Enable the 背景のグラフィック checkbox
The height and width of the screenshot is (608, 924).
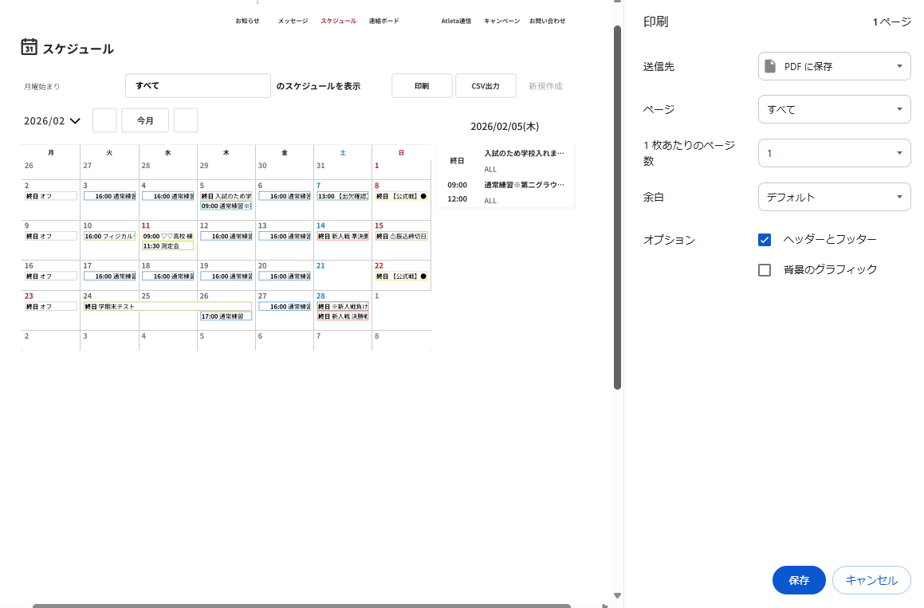coord(765,270)
